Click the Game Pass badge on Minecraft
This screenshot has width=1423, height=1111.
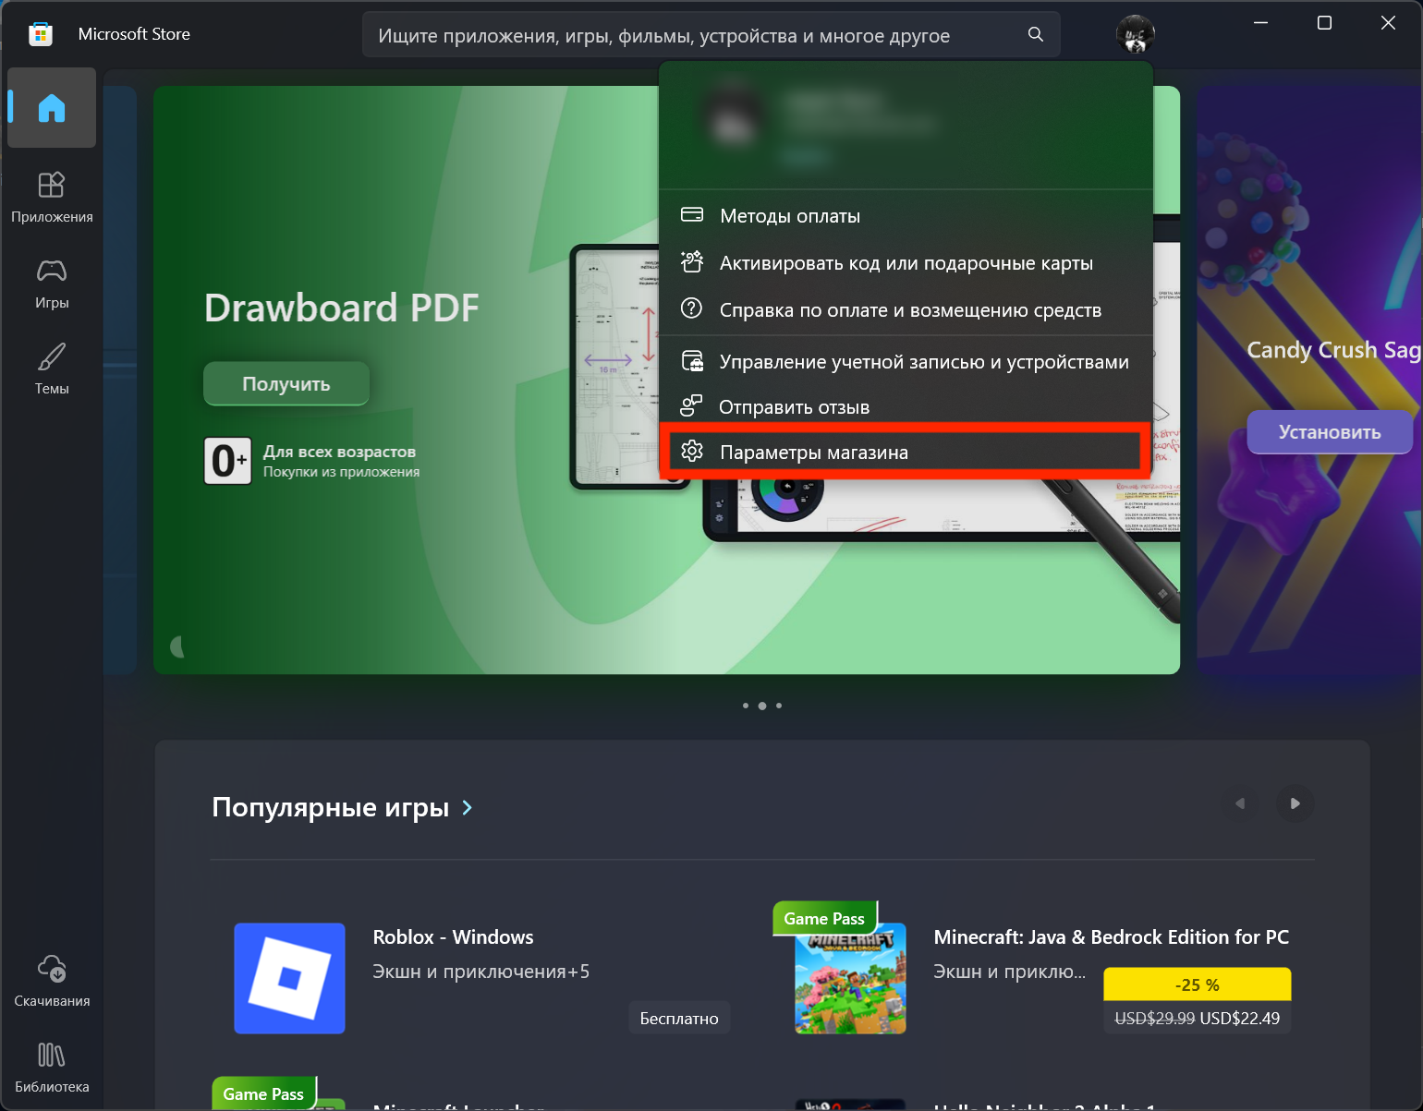824,919
